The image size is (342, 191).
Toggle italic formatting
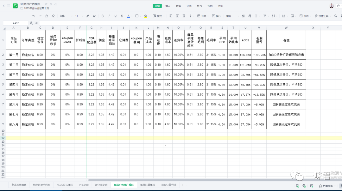(x=109, y=16)
